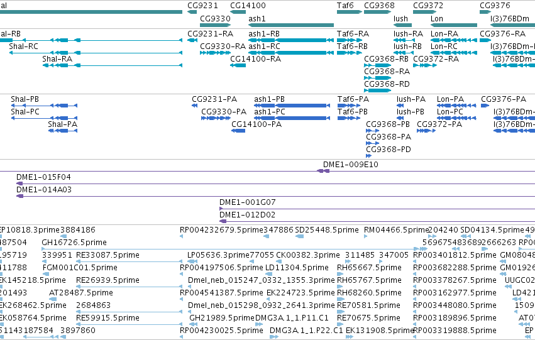Select the Taf6-PA protein label
Image resolution: width=535 pixels, height=340 pixels.
(x=353, y=99)
